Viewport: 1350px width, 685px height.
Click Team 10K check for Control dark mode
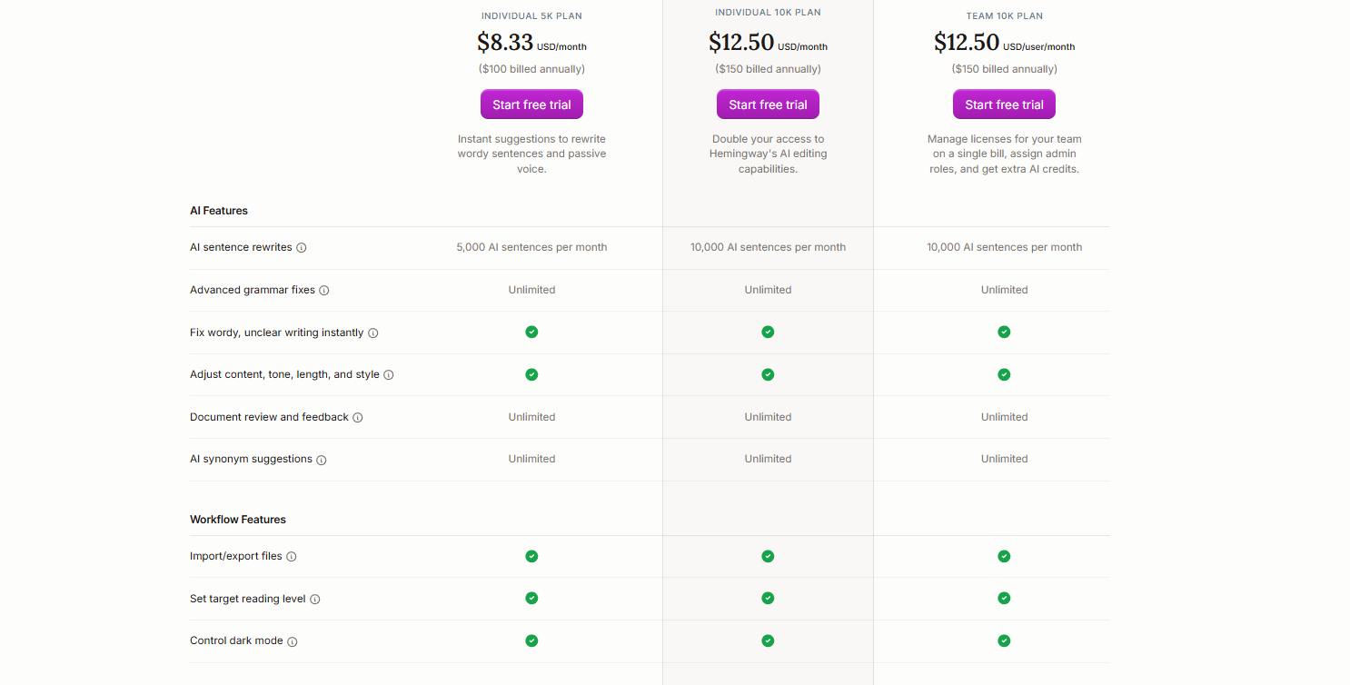point(1004,640)
